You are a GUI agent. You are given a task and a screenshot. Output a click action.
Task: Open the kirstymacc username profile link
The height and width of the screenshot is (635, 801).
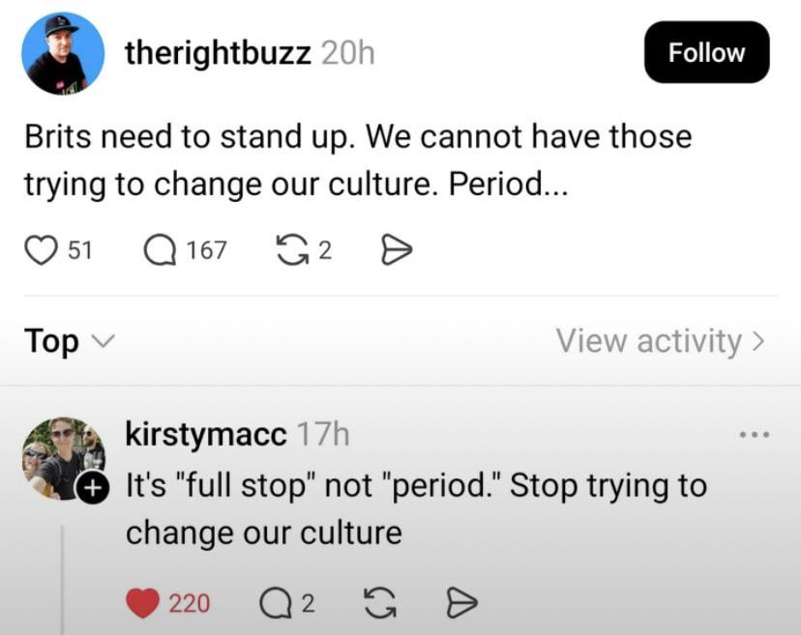(206, 435)
